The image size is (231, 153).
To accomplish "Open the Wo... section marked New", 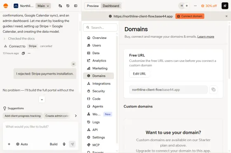I will pos(99,114).
